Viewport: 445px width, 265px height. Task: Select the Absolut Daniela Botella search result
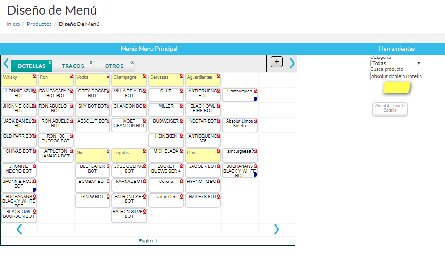(390, 109)
